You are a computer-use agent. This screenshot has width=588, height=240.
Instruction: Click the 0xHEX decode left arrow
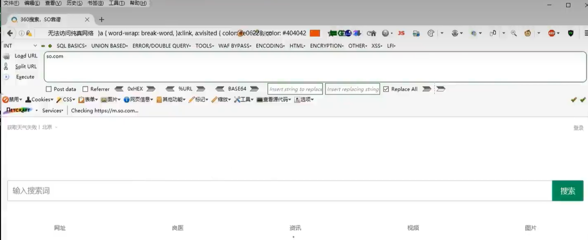click(x=119, y=89)
